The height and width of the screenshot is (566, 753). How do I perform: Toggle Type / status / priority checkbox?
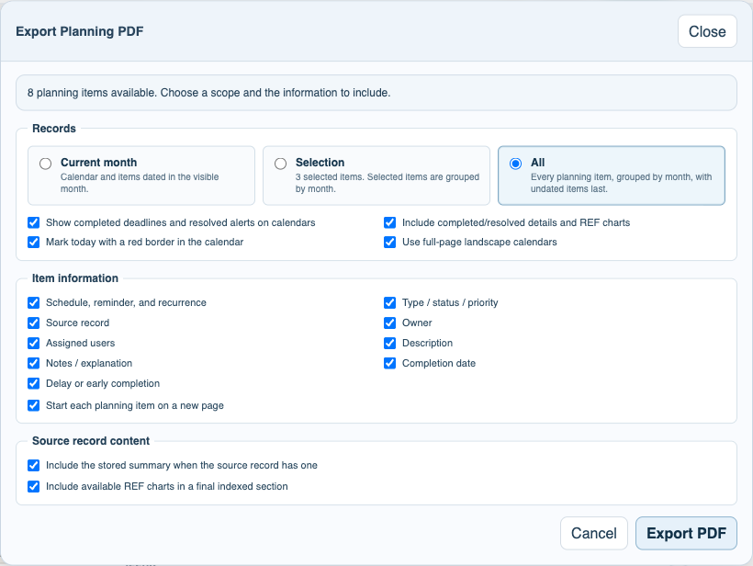(390, 302)
